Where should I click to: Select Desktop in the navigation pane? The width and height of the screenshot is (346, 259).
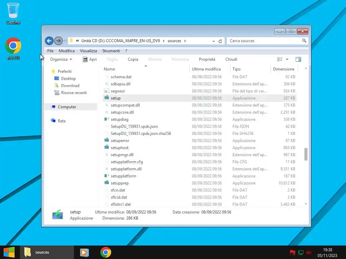pos(68,78)
